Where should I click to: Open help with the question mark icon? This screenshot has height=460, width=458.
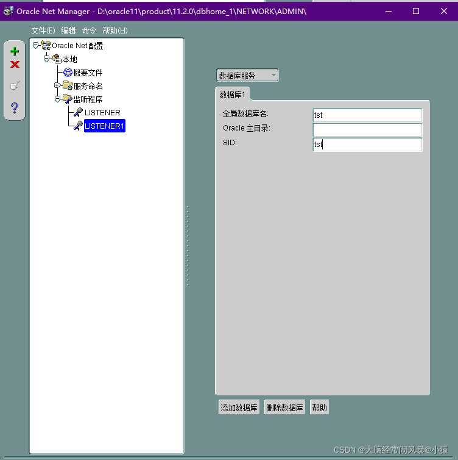[15, 108]
